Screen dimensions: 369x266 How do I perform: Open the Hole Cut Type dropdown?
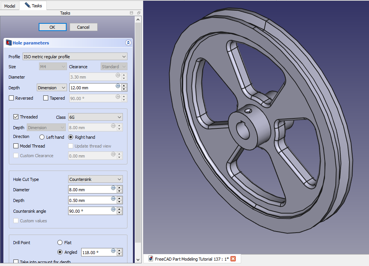95,179
